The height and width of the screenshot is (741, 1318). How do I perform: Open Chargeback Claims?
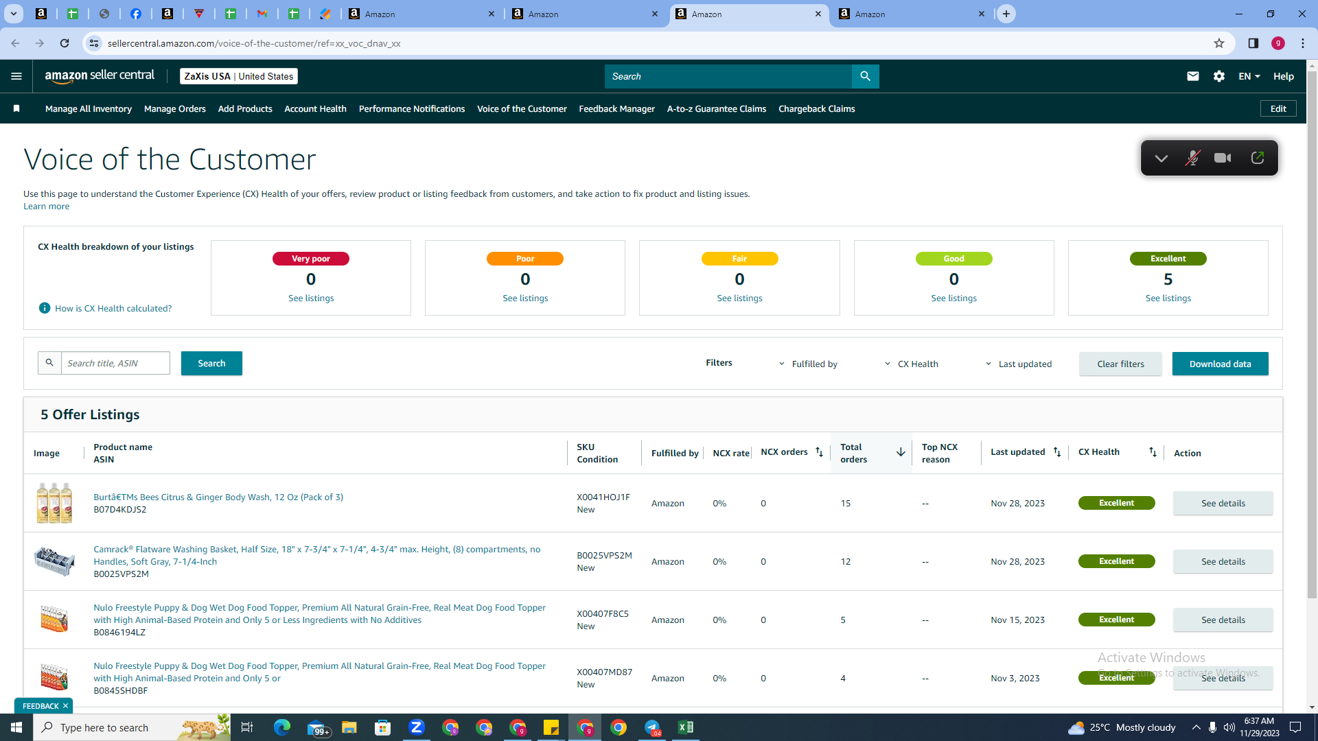pos(816,108)
